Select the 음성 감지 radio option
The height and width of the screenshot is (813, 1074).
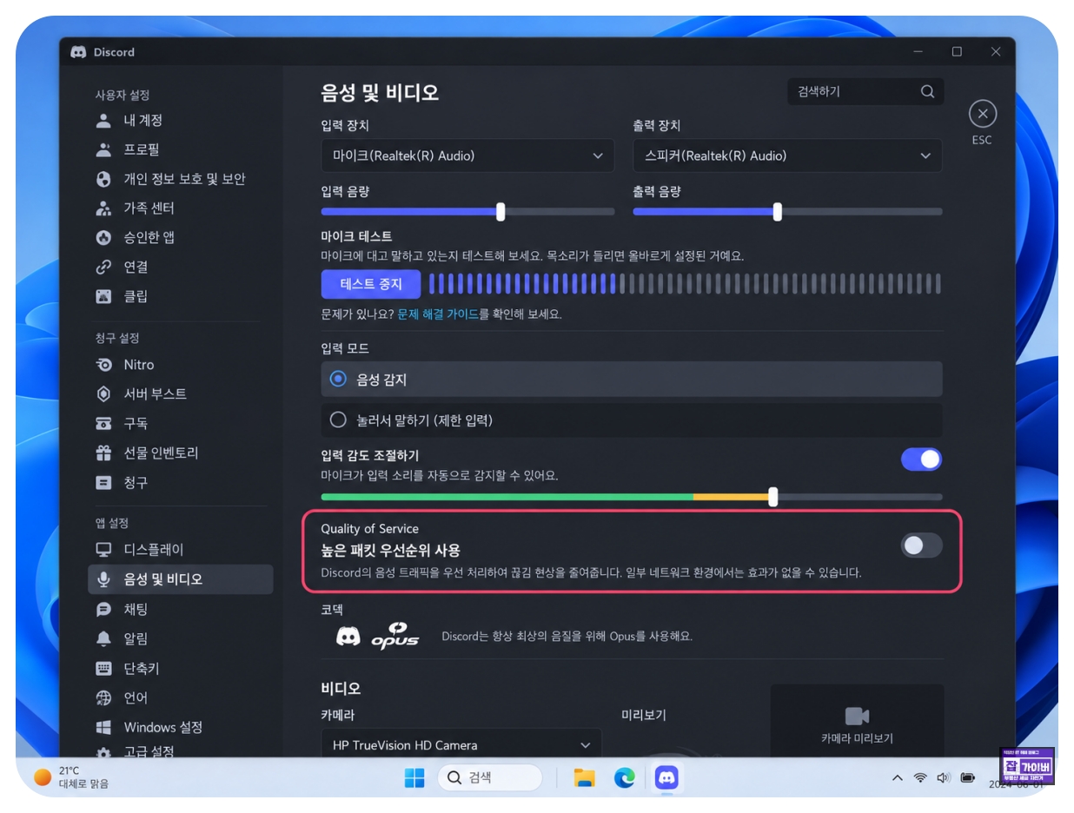[632, 380]
